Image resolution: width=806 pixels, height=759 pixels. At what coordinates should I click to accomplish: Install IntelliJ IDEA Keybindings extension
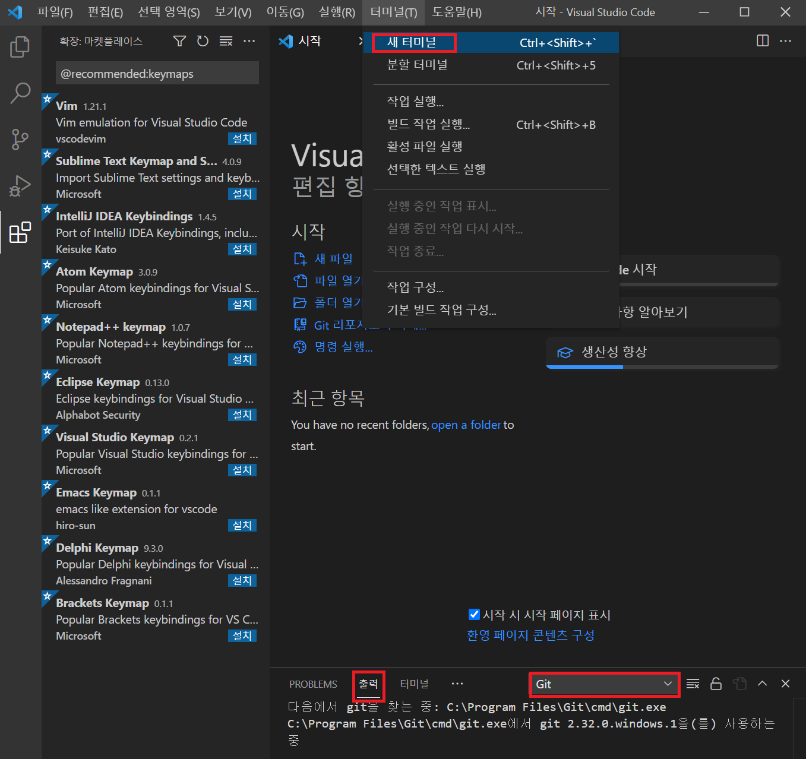pyautogui.click(x=242, y=249)
